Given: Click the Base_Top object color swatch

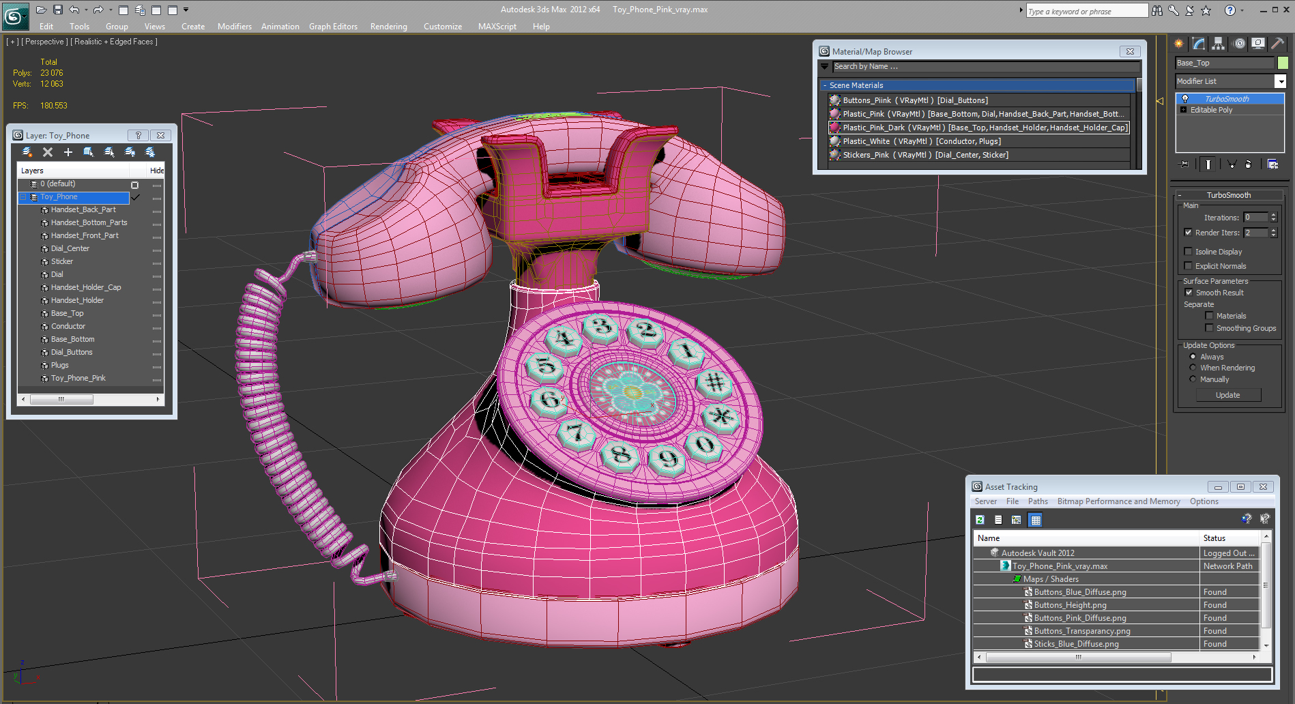Looking at the screenshot, I should [1283, 63].
